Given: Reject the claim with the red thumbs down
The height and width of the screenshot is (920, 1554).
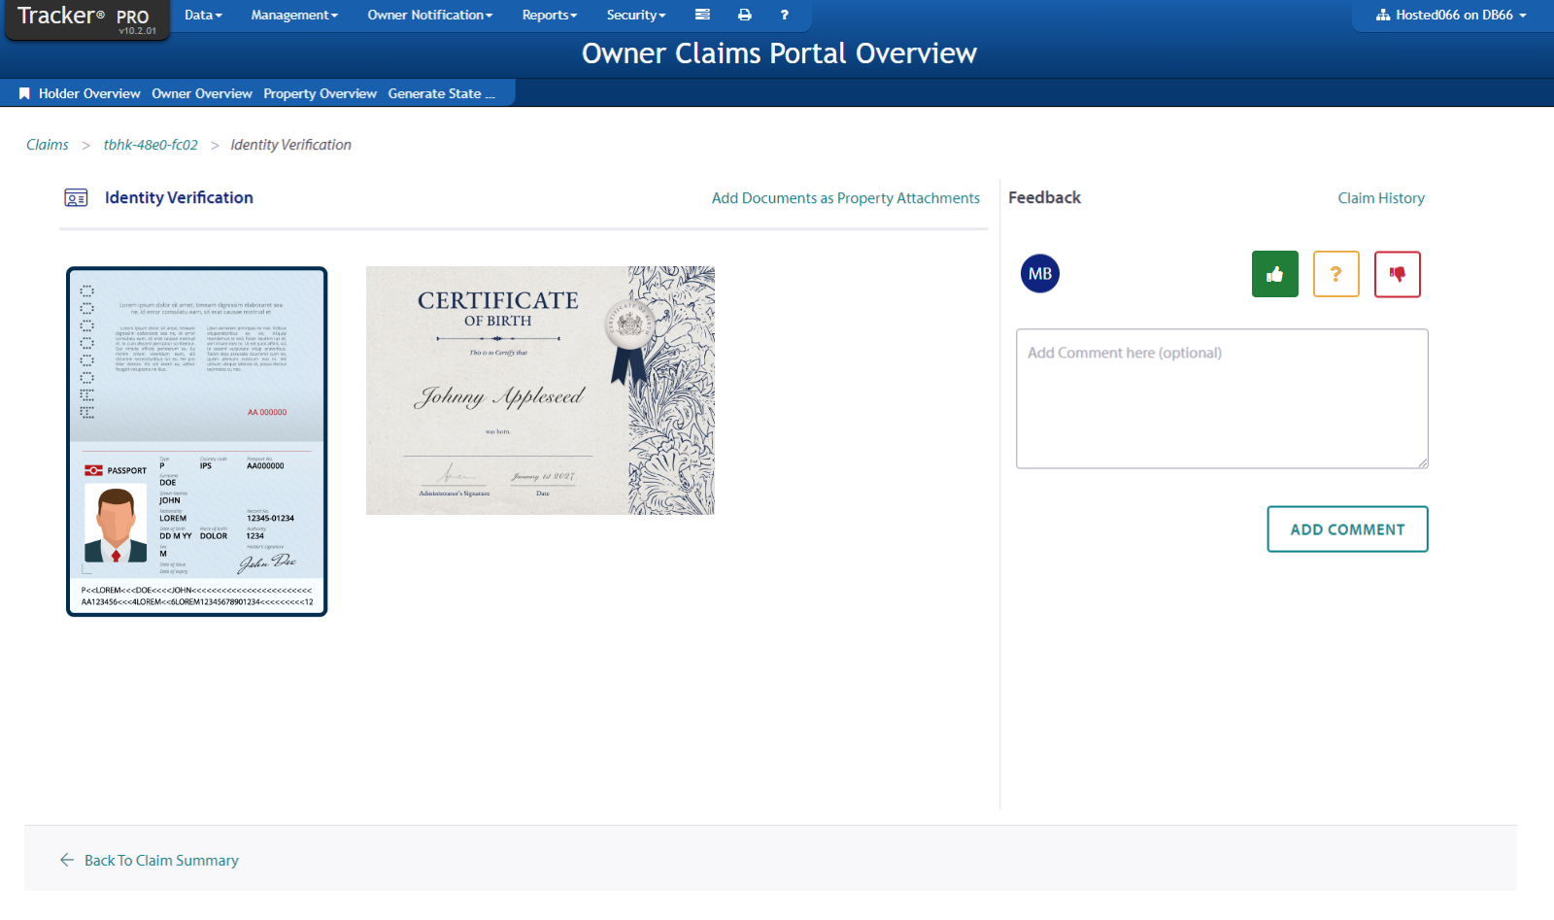Looking at the screenshot, I should click(1398, 274).
